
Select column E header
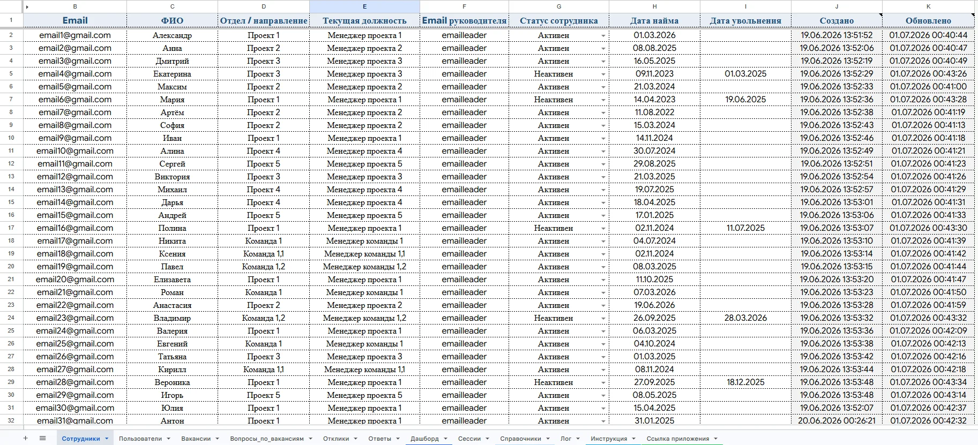tap(364, 6)
